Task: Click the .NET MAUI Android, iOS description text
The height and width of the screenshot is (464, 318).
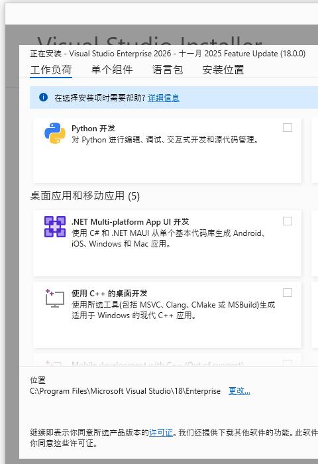Action: coord(168,238)
